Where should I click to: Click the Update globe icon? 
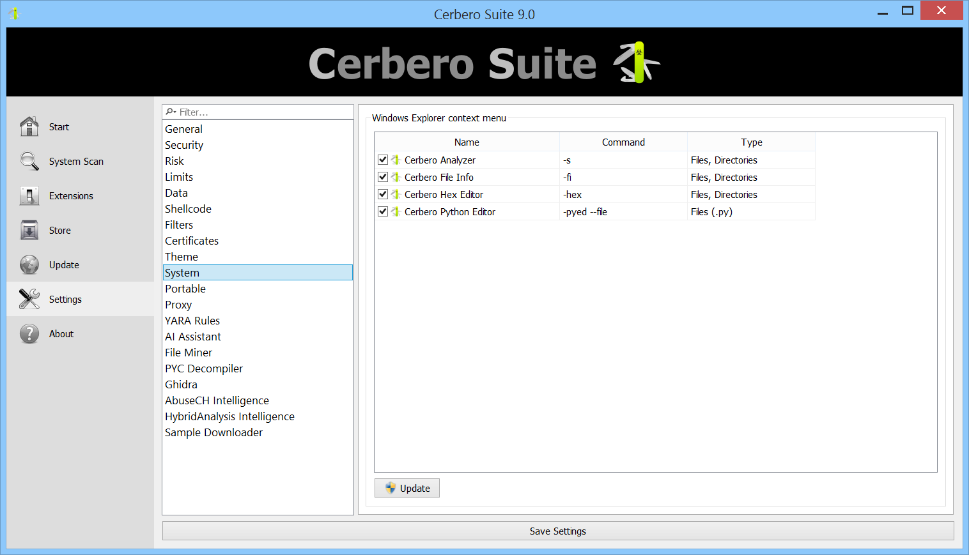click(x=29, y=264)
